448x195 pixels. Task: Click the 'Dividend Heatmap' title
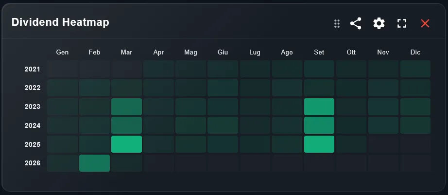coord(60,22)
